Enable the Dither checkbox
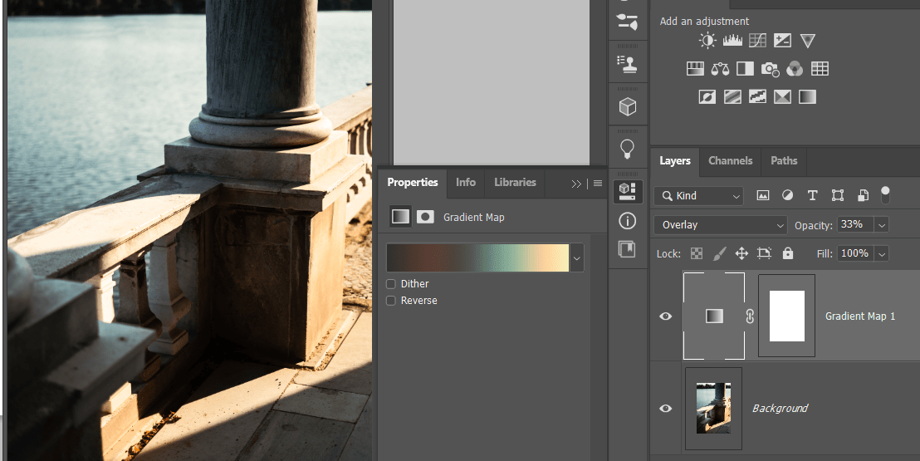The height and width of the screenshot is (461, 920). point(391,284)
